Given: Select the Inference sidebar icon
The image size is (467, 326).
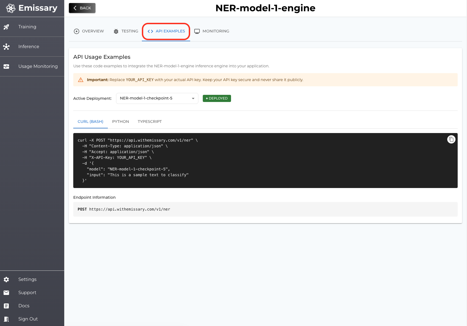Looking at the screenshot, I should [x=6, y=47].
